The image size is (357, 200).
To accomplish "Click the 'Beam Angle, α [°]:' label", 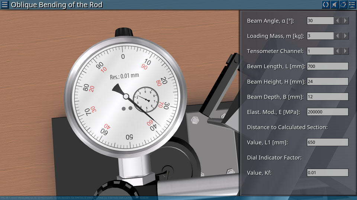I will [x=270, y=21].
